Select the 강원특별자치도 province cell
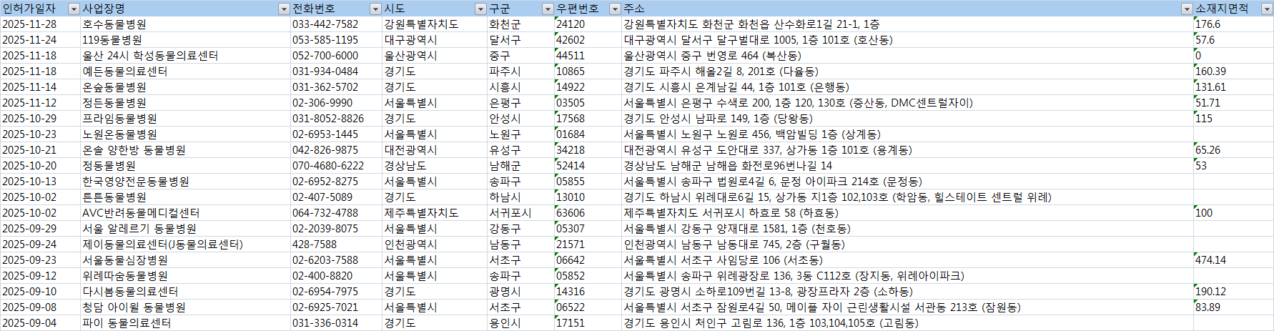 435,24
